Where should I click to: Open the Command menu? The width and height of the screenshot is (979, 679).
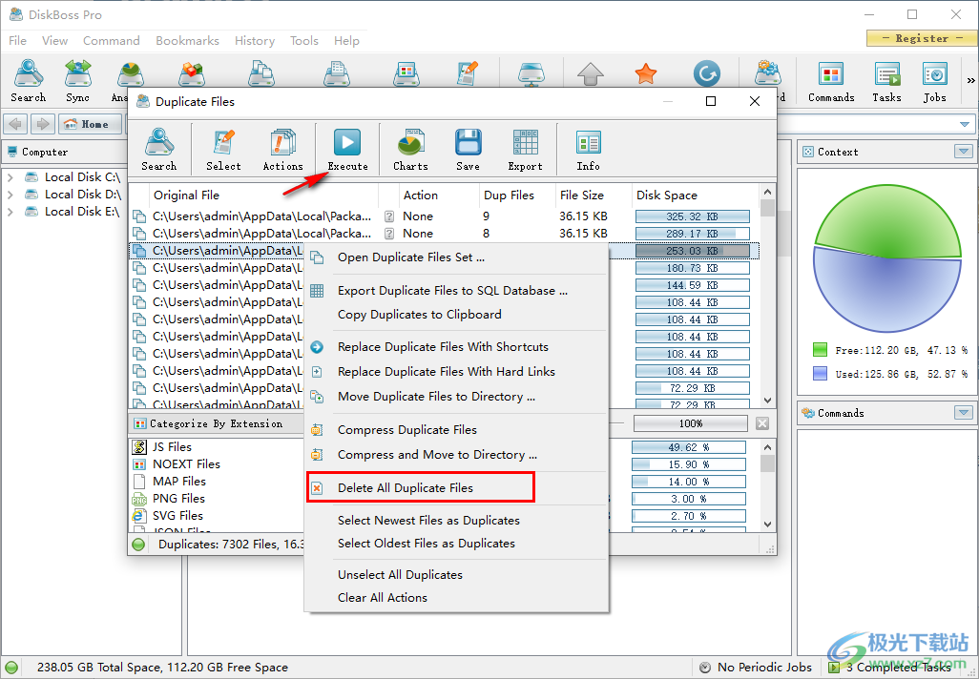[x=111, y=41]
